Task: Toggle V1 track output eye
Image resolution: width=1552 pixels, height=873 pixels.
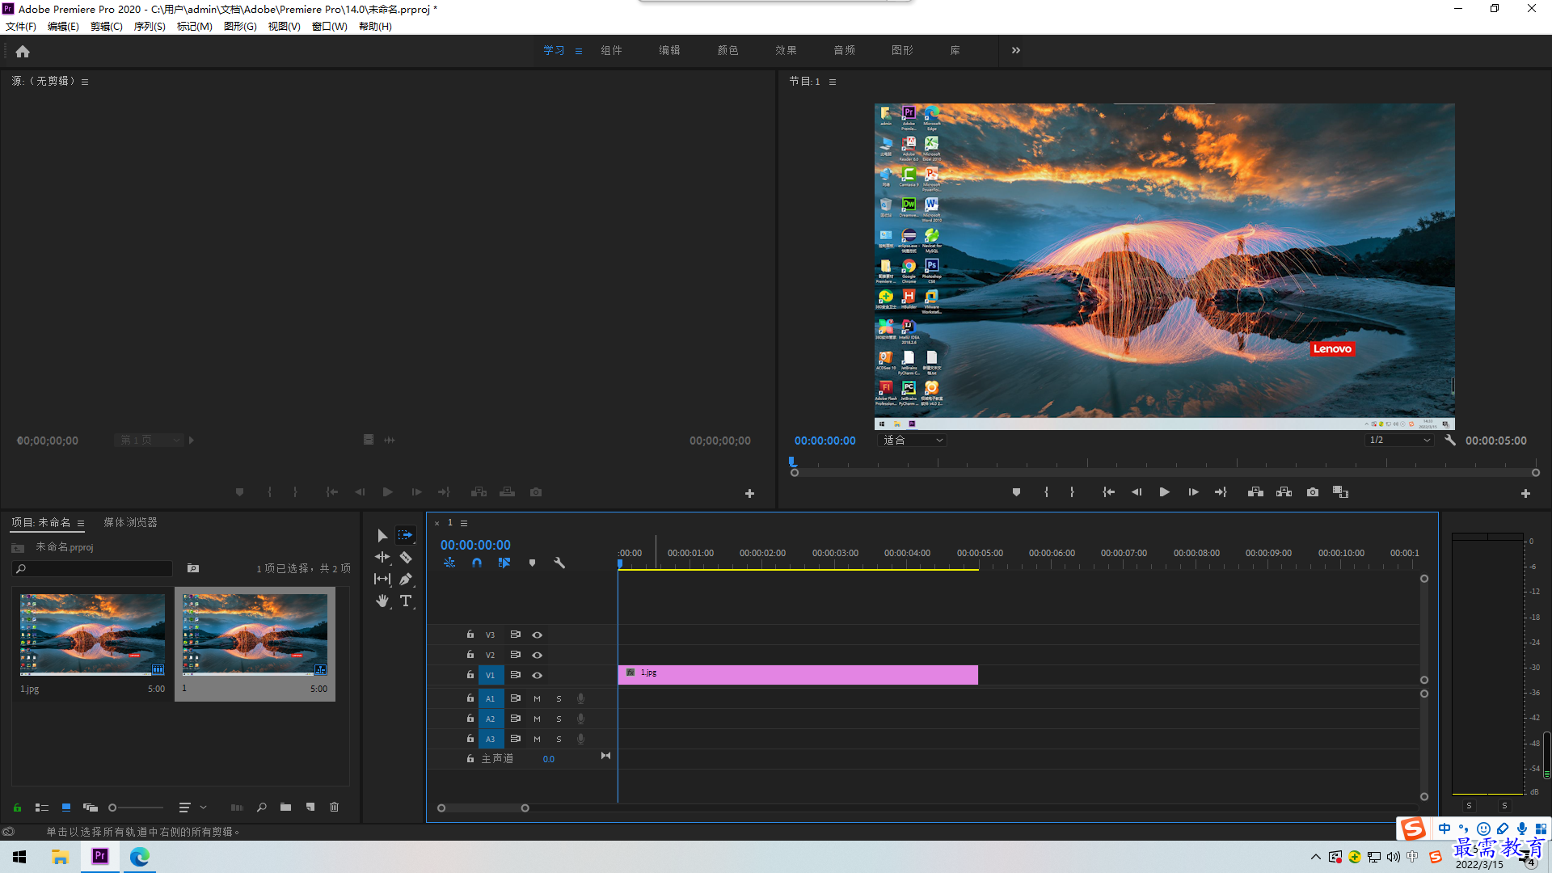Action: coord(537,675)
